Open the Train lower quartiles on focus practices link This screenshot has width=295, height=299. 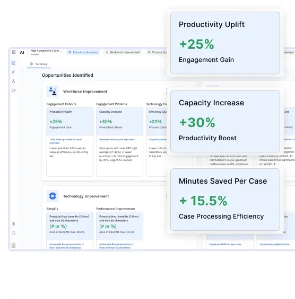tap(66, 141)
